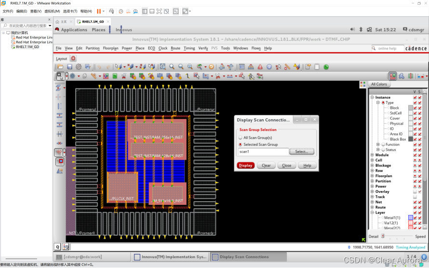Open the Floorplan menu
This screenshot has width=429, height=268.
(110, 48)
